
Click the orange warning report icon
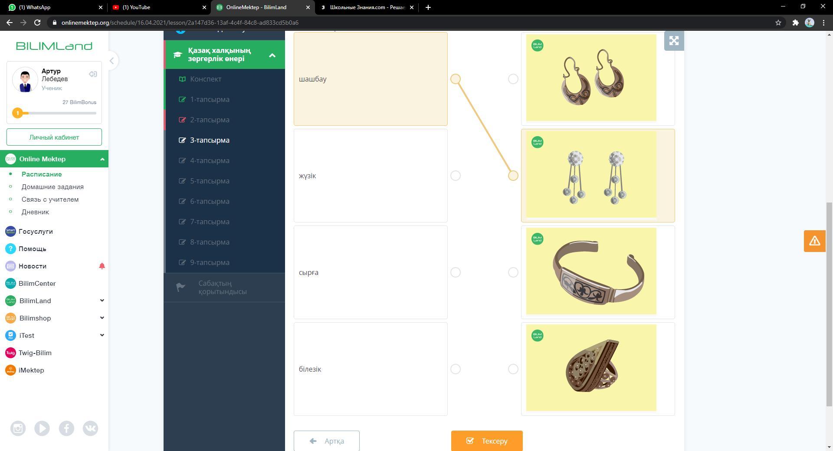pyautogui.click(x=814, y=241)
